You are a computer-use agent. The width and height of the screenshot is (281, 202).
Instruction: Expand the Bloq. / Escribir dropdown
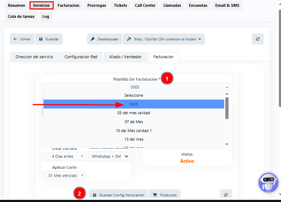164,39
